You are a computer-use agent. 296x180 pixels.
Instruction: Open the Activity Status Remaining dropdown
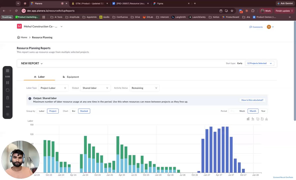(144, 88)
